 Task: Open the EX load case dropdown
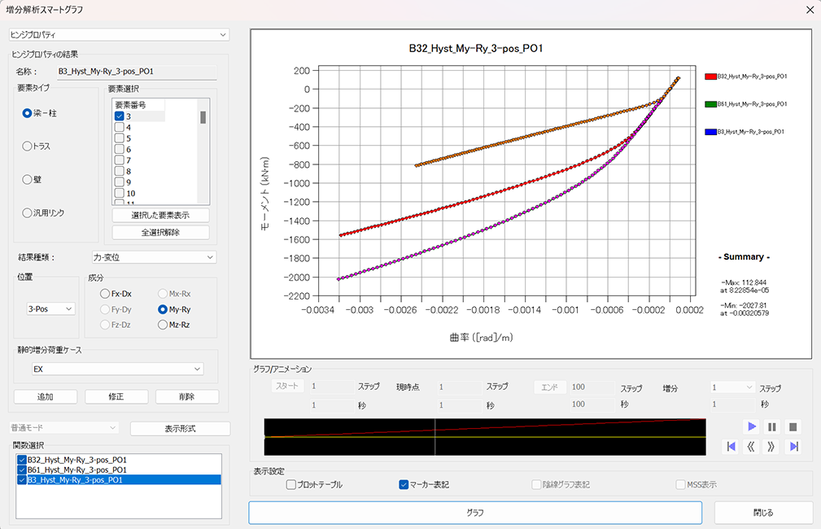point(115,369)
